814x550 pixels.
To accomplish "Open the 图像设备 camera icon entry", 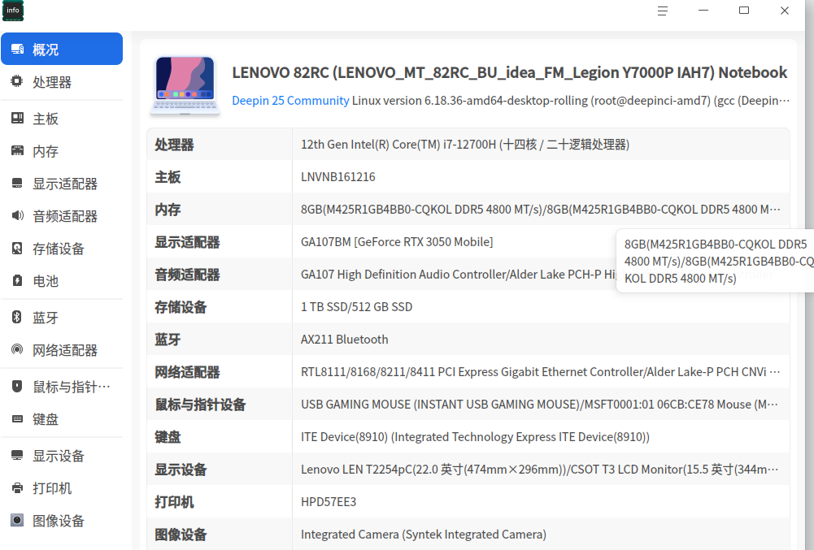I will click(x=17, y=521).
